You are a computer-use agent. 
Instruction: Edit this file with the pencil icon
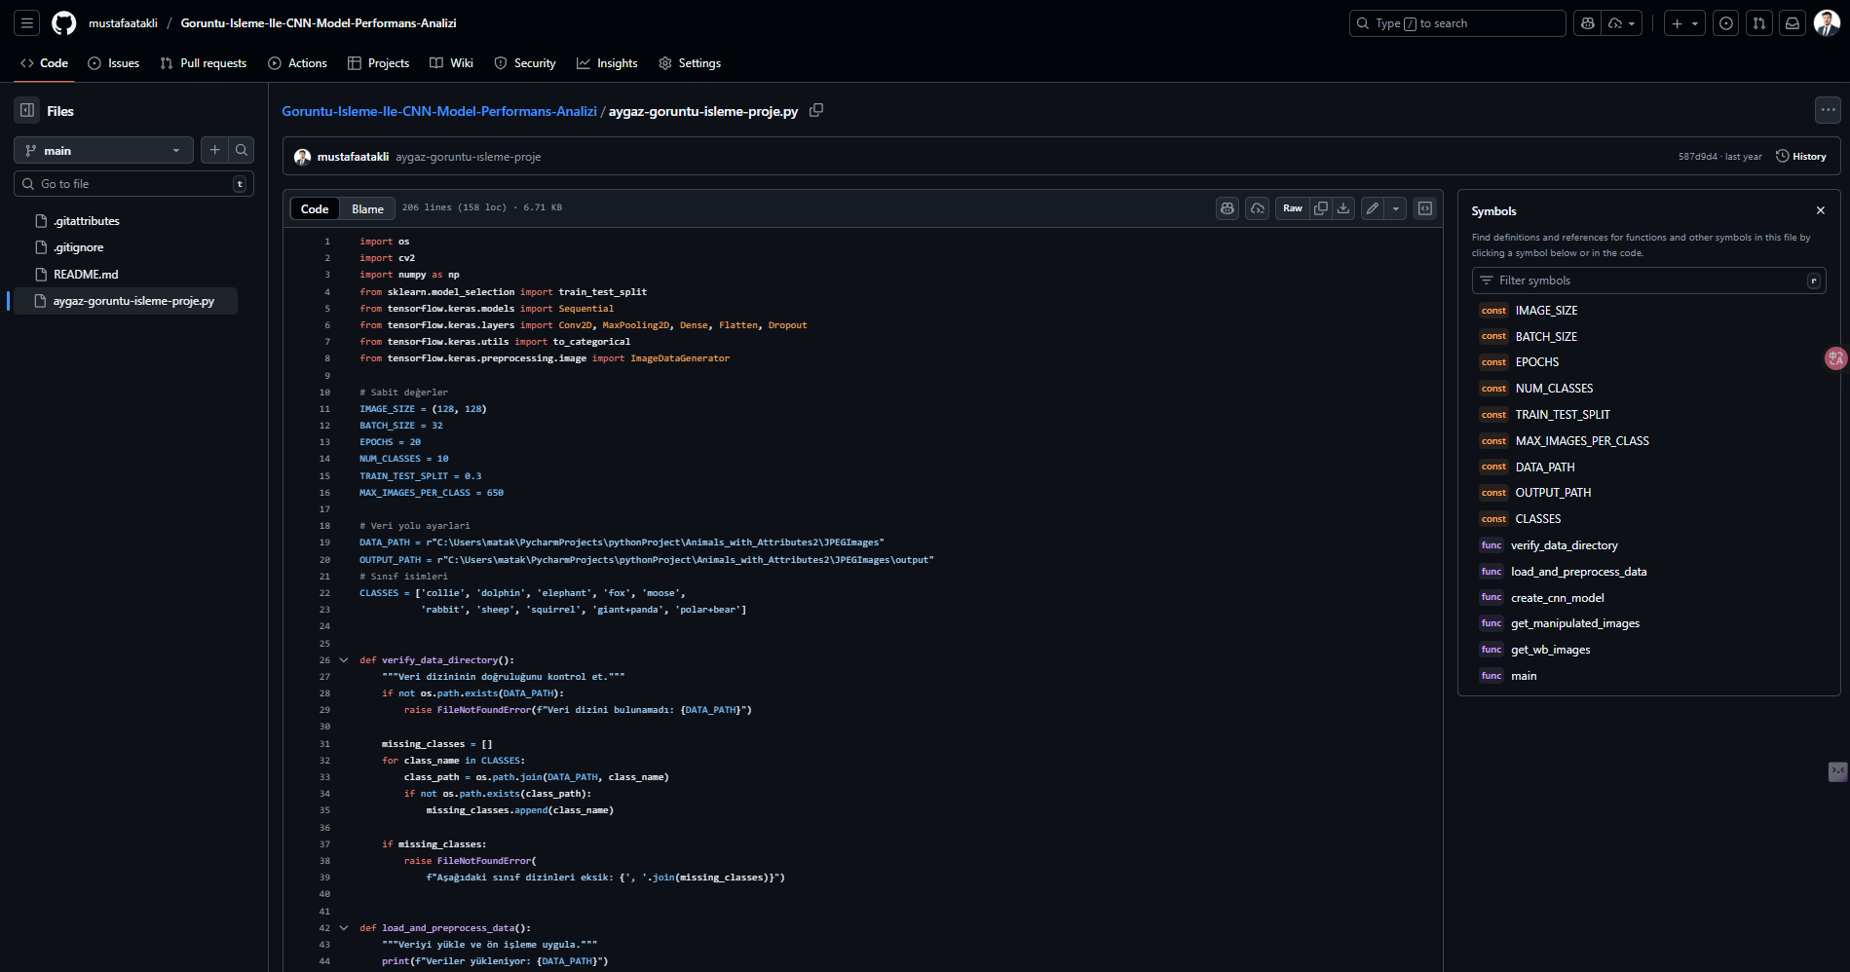coord(1373,208)
